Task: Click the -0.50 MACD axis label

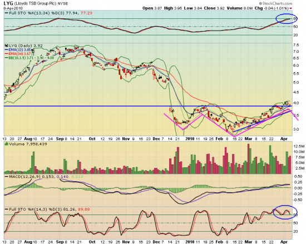Action: tap(298, 200)
